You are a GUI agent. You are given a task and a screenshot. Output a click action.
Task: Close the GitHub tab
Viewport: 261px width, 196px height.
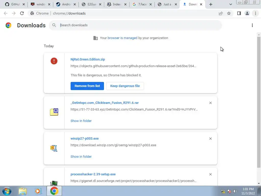pos(24,5)
